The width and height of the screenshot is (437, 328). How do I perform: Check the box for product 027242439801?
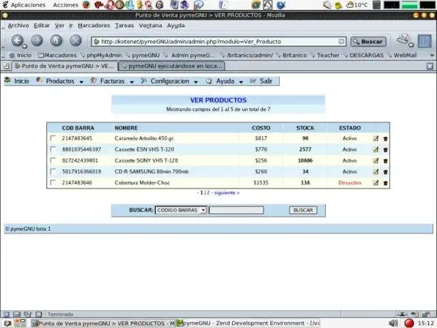tap(53, 160)
